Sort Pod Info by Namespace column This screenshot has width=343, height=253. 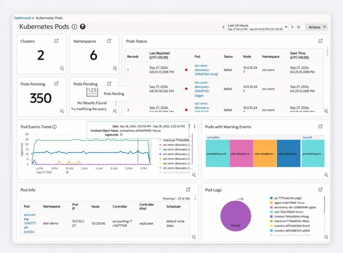coord(52,206)
